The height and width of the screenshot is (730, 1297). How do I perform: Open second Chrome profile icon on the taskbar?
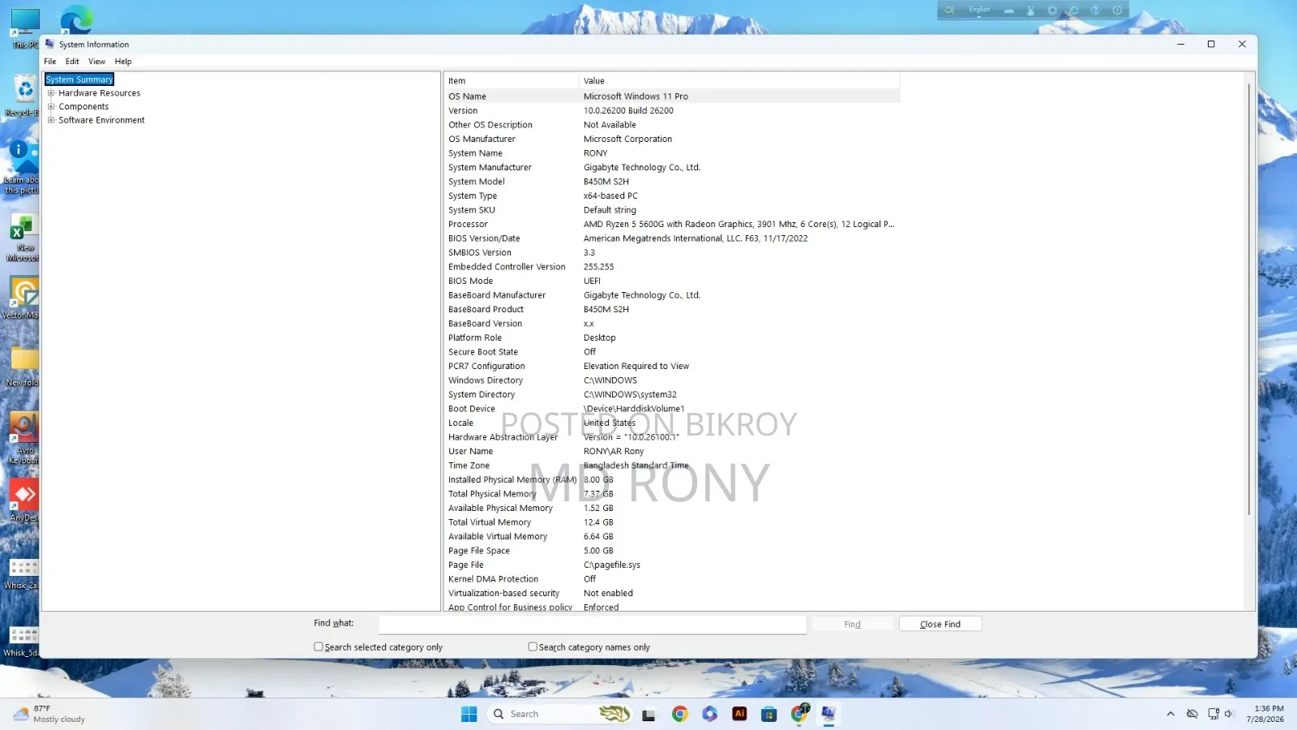pyautogui.click(x=800, y=713)
